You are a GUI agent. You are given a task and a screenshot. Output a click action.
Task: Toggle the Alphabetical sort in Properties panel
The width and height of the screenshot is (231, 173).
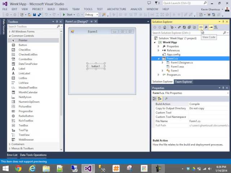(x=160, y=99)
